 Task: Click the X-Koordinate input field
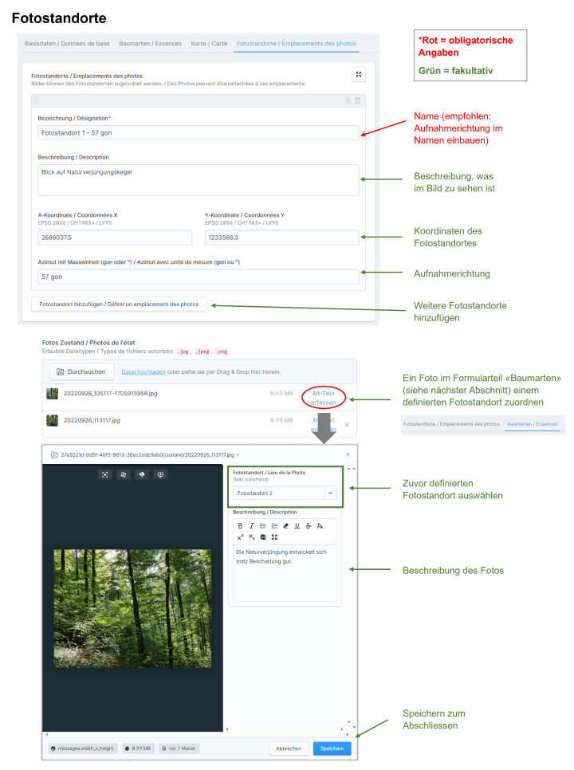[x=115, y=238]
